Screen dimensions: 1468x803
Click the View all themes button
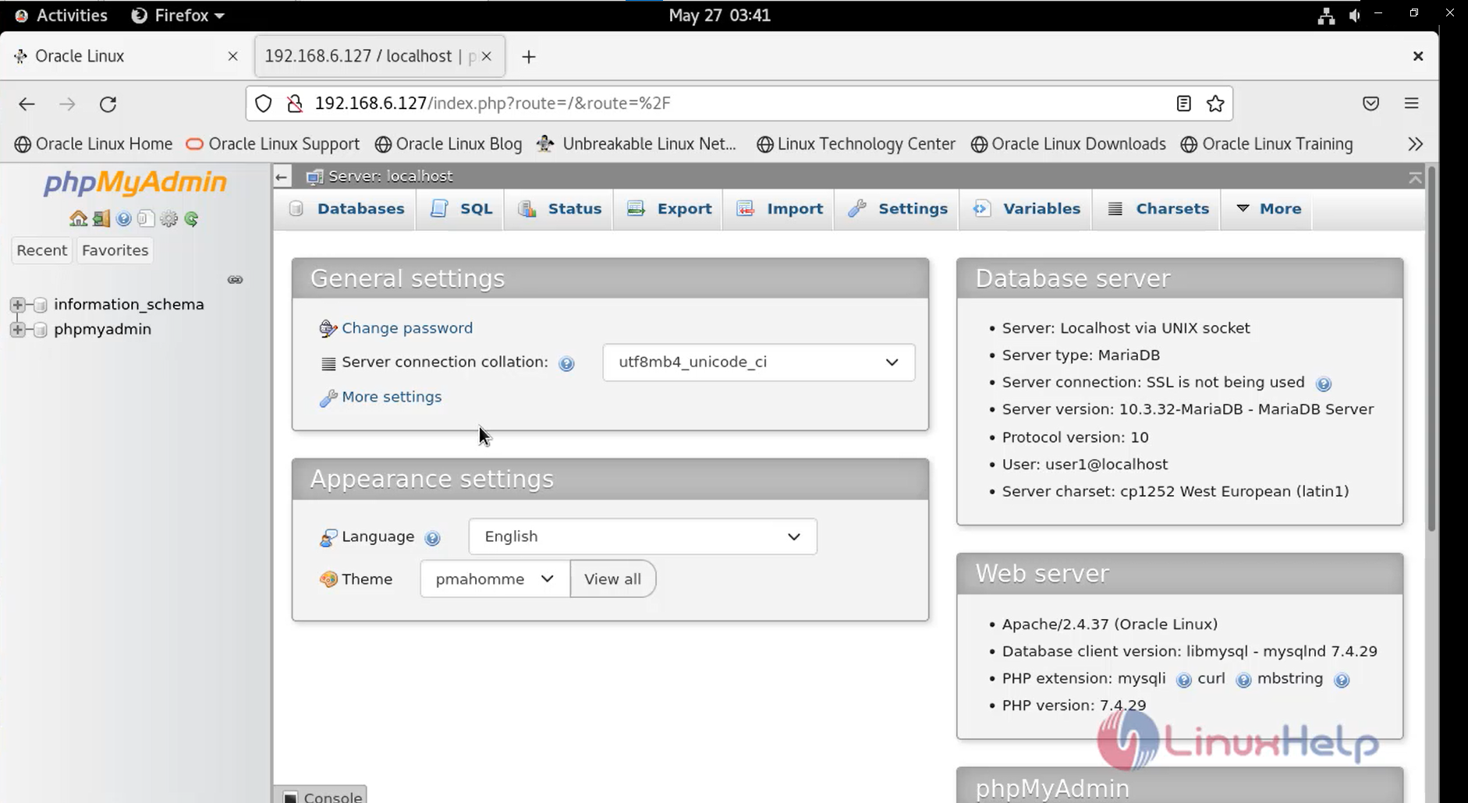point(612,579)
